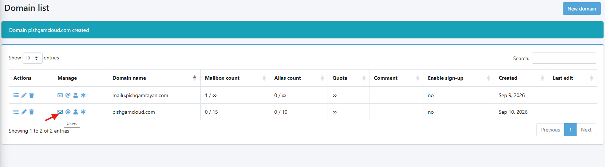Open details icon for mailu.pishgamrayan.com
This screenshot has width=605, height=167.
click(x=16, y=95)
